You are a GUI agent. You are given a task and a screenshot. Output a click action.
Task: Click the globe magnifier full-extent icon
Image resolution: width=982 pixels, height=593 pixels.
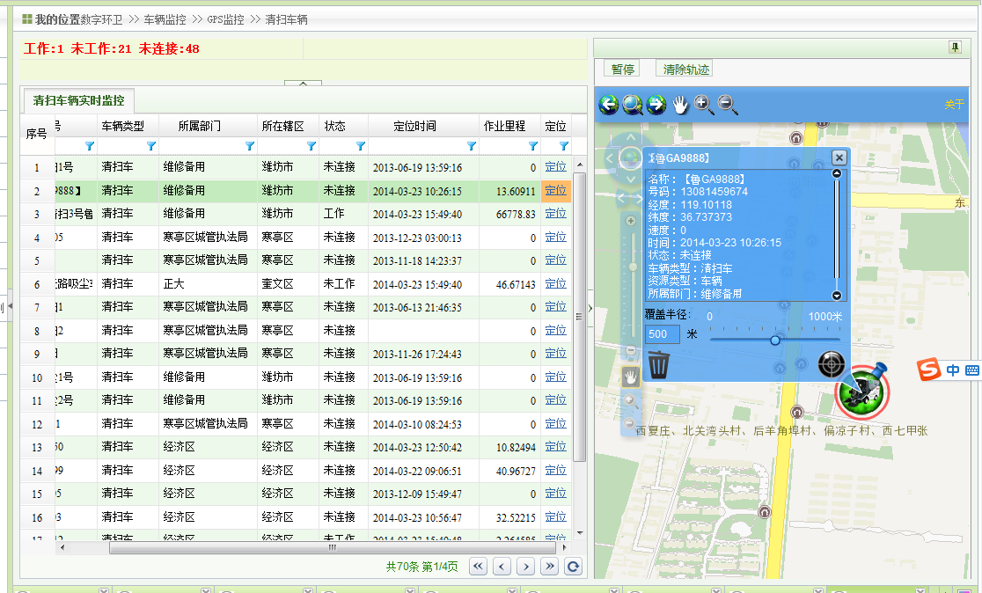[x=632, y=105]
